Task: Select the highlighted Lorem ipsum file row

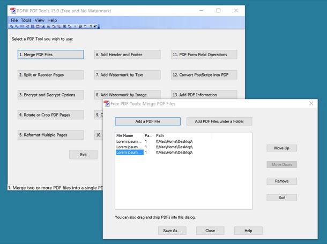Action: click(130, 152)
